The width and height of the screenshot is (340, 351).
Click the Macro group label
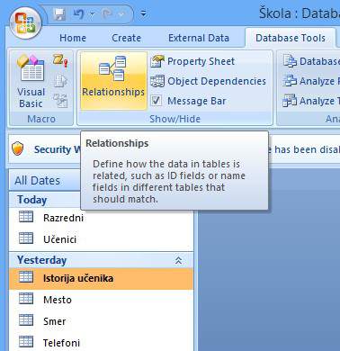[x=41, y=119]
